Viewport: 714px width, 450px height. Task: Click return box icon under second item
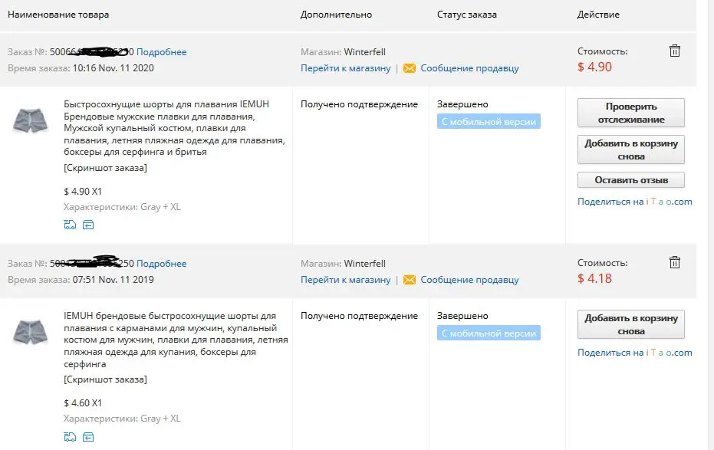88,437
